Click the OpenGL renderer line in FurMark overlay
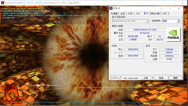 click(x=23, y=13)
